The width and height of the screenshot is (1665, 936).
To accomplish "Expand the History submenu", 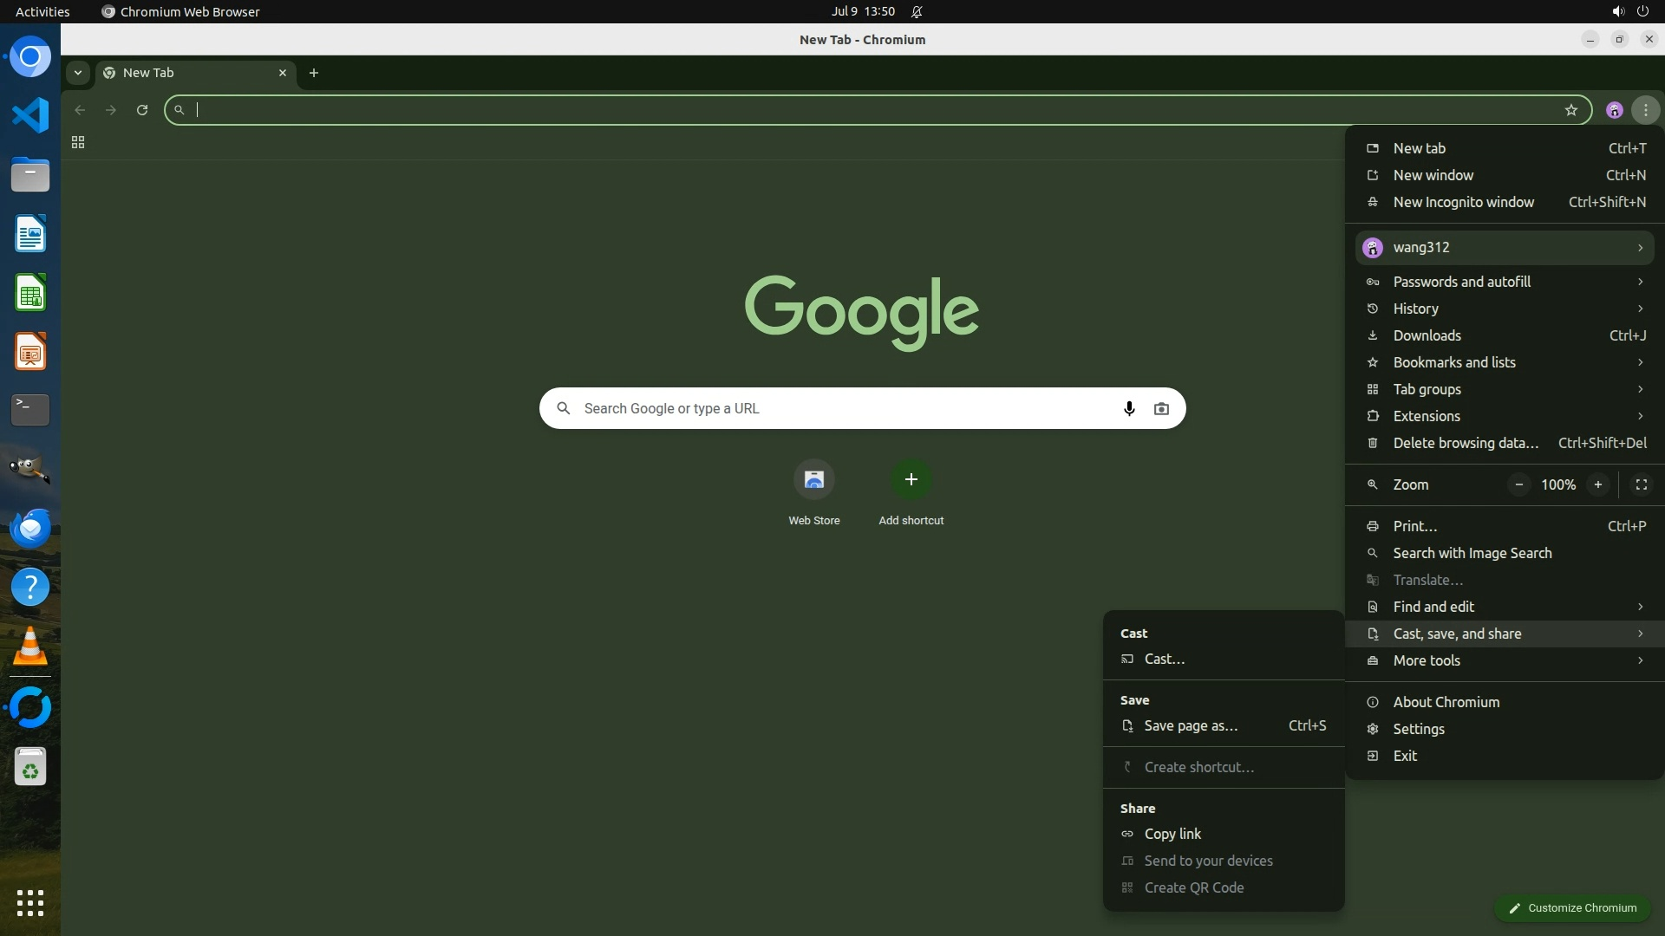I will coord(1505,309).
